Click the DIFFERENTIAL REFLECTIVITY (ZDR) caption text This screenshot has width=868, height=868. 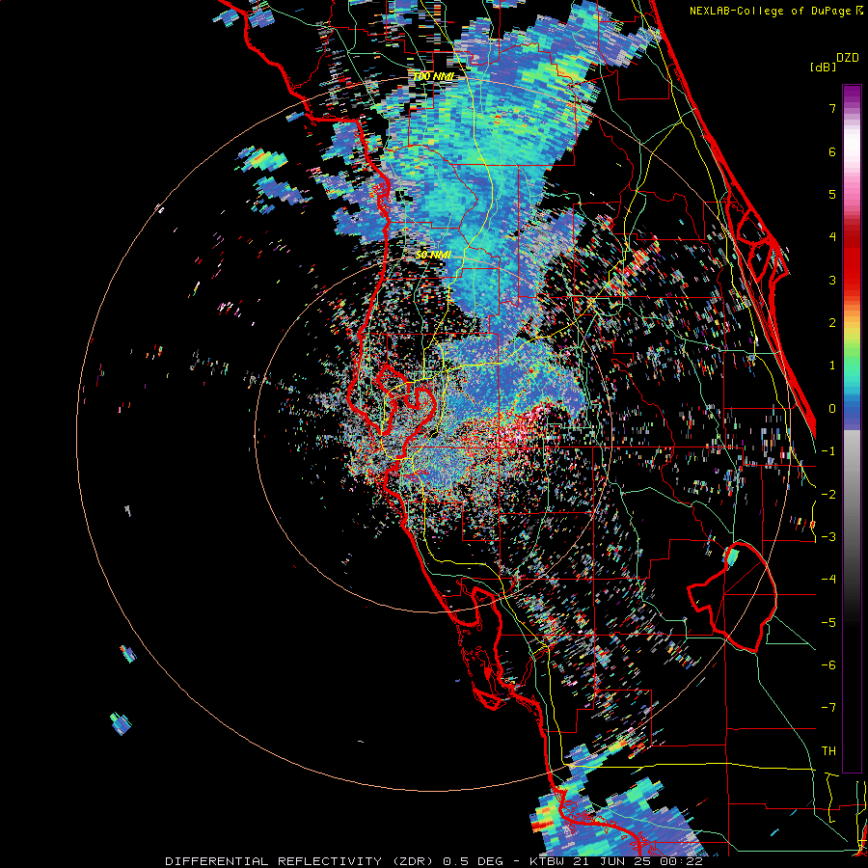(301, 861)
